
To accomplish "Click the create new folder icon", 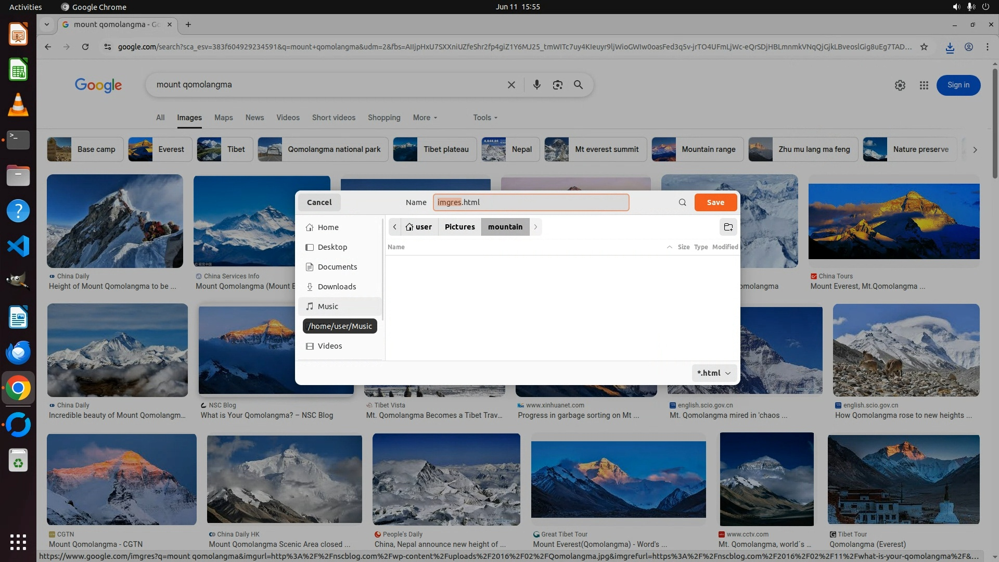I will click(728, 227).
